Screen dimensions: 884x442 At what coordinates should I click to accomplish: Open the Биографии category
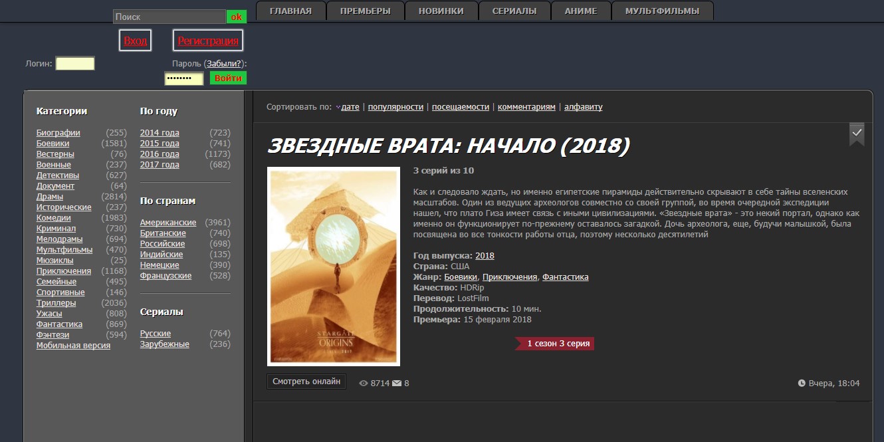click(x=58, y=133)
